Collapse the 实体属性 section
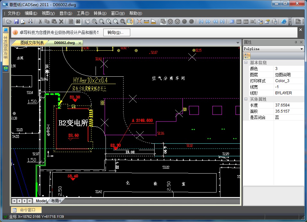Screen dimensions: 307x222 246,99
